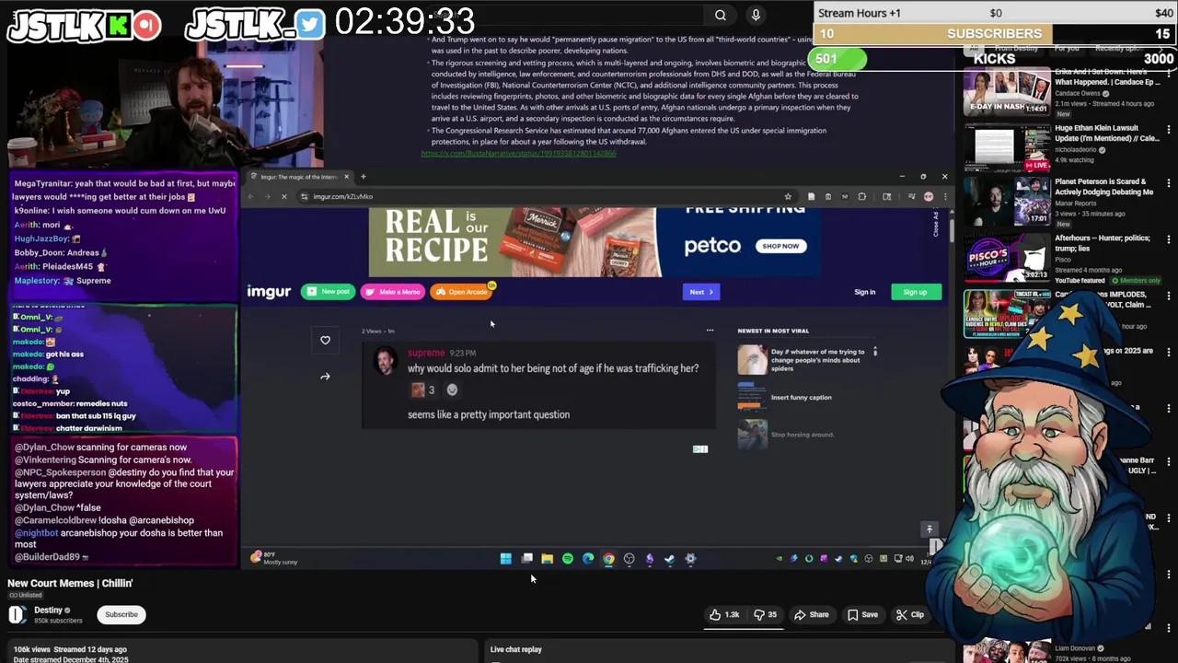1178x663 pixels.
Task: Click the imgur logo
Action: [269, 292]
